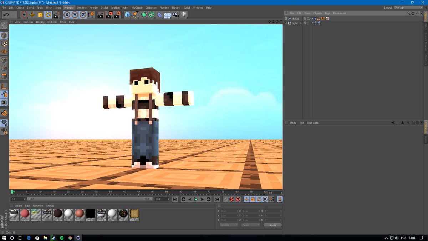Toggle HxRig layer checkbox
The height and width of the screenshot is (241, 428).
305,19
